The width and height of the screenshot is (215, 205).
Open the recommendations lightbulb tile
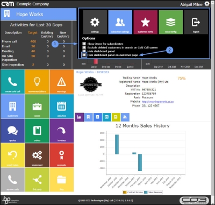point(37,82)
